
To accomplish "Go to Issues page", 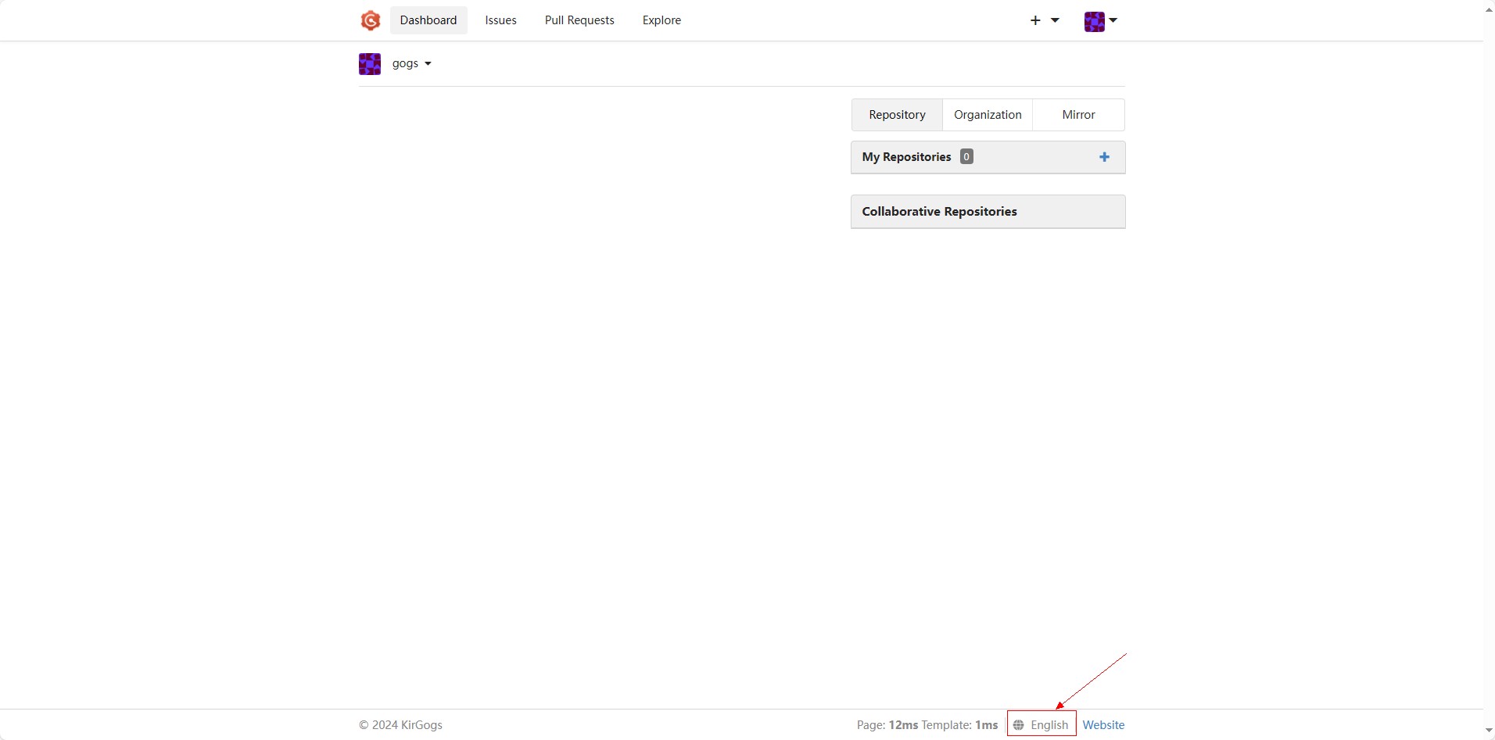I will [x=500, y=20].
